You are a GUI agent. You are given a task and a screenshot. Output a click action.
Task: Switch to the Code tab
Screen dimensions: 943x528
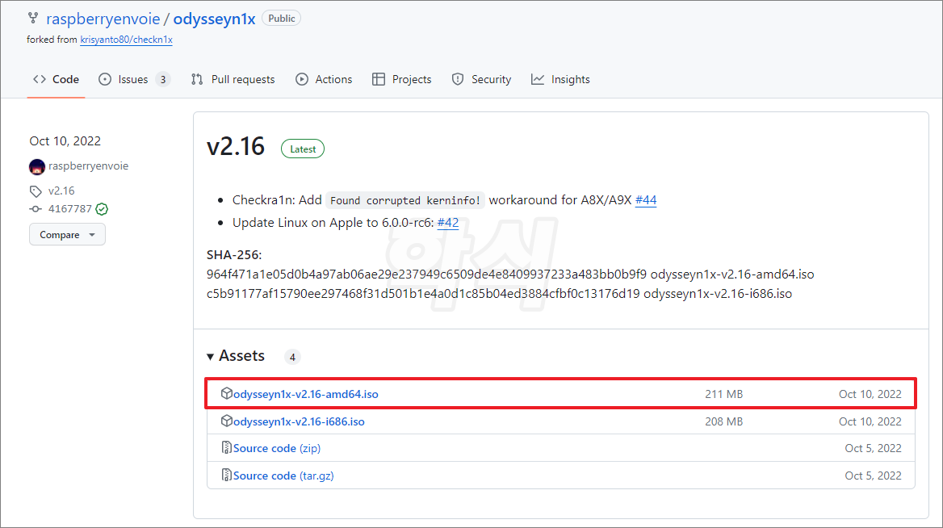56,79
